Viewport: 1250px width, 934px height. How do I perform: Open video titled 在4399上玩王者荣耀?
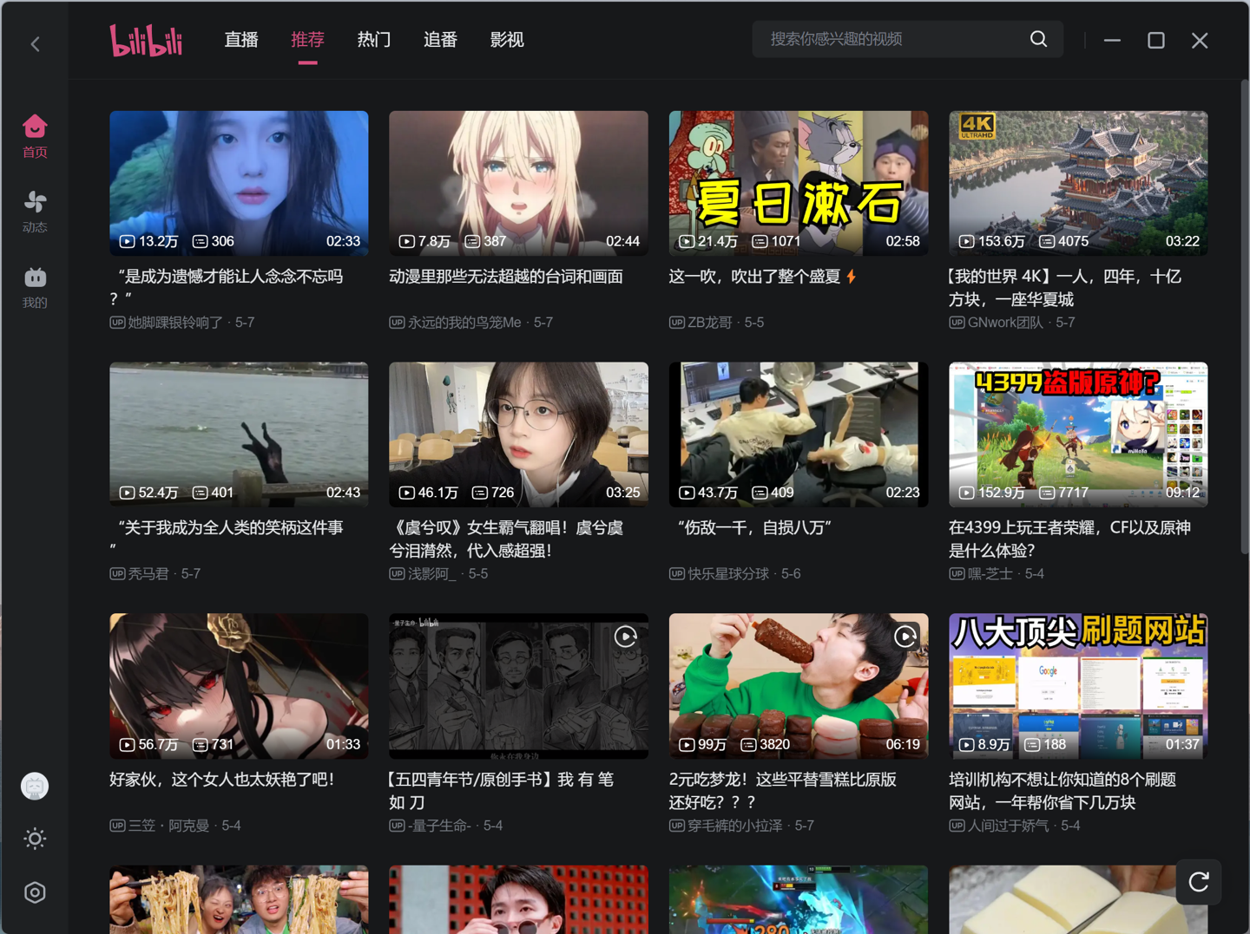tap(1070, 539)
